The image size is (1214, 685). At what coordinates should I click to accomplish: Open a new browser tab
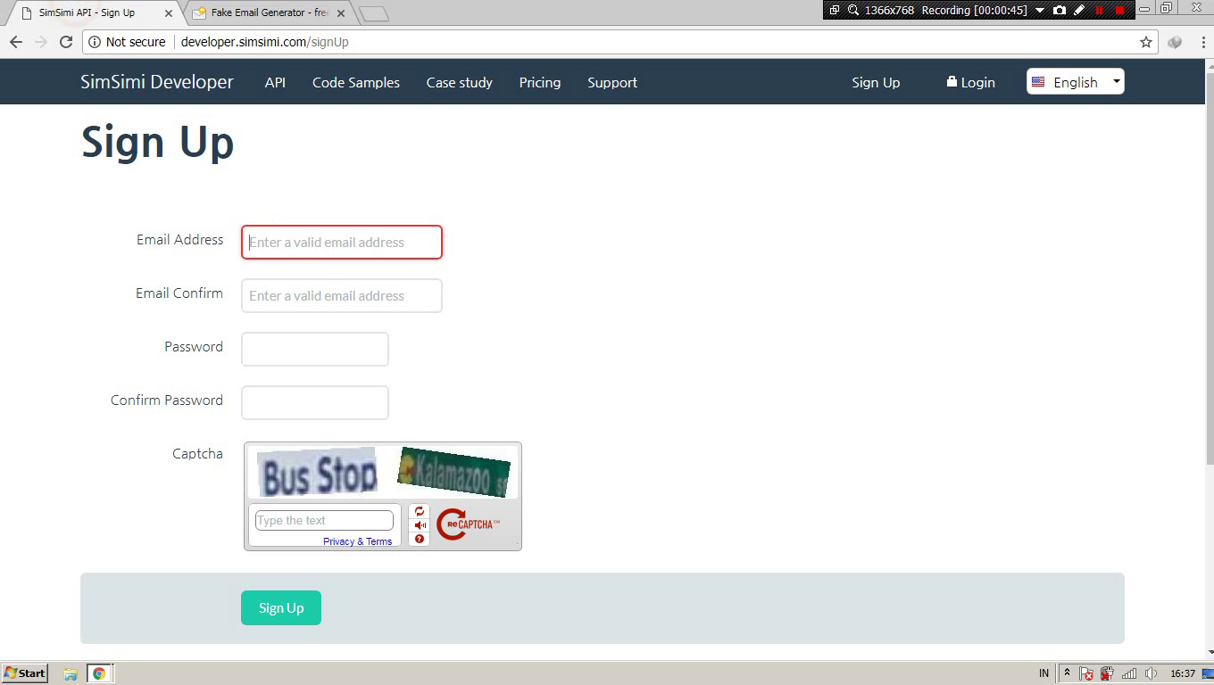pyautogui.click(x=374, y=13)
